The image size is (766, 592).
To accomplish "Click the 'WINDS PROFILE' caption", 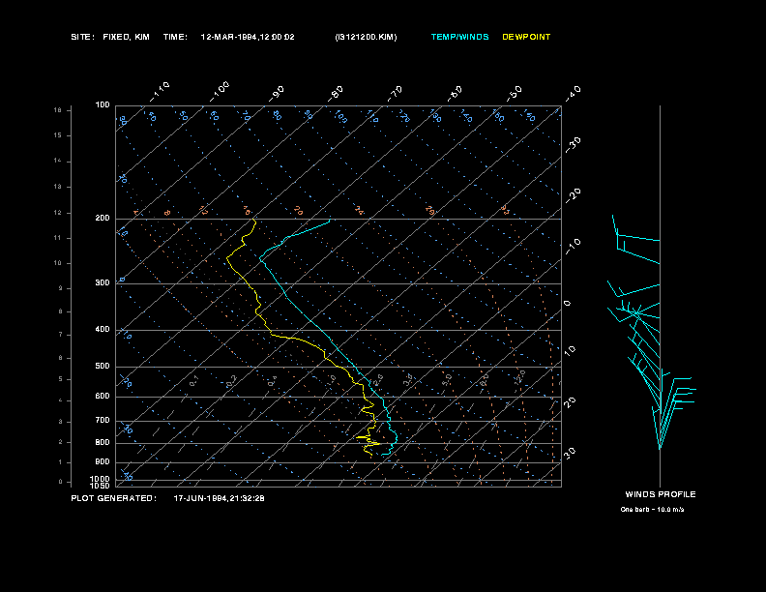I will (661, 494).
